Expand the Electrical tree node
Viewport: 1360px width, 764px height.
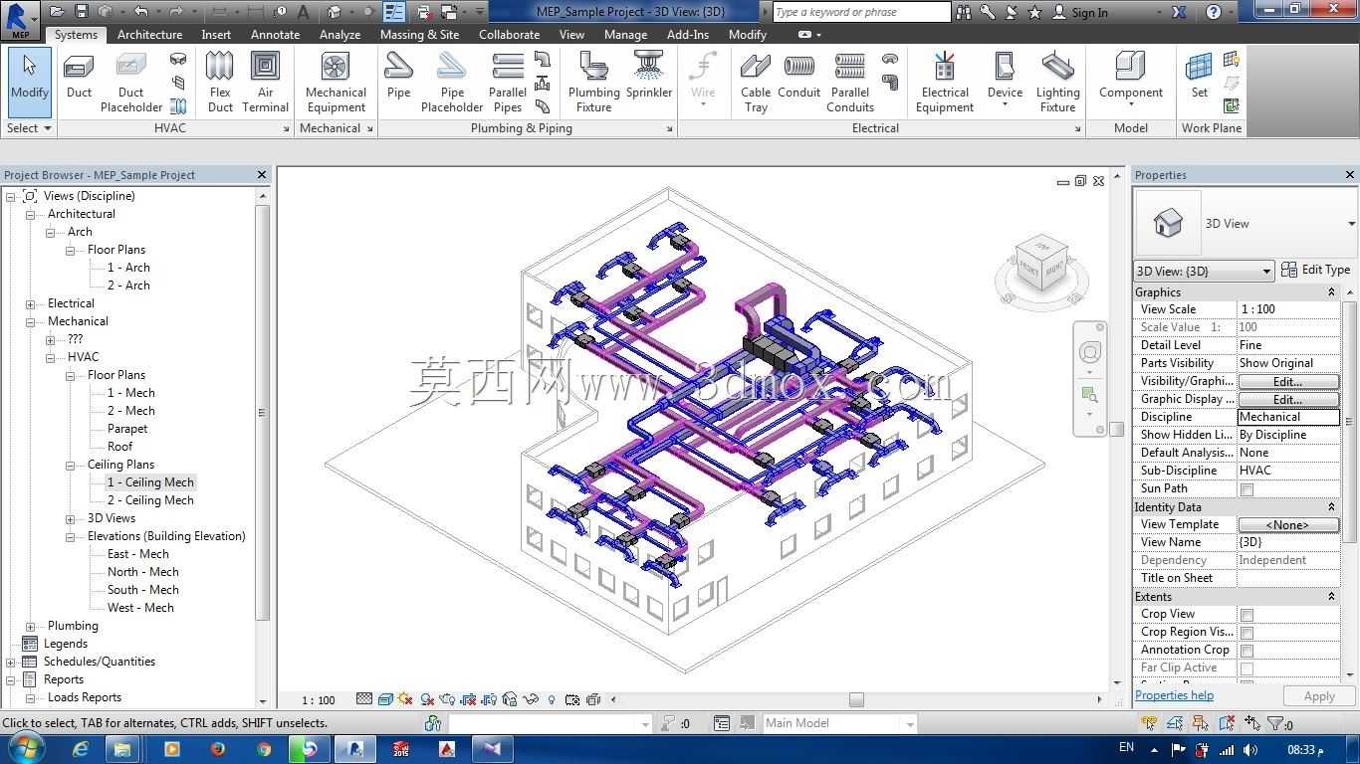pyautogui.click(x=31, y=303)
